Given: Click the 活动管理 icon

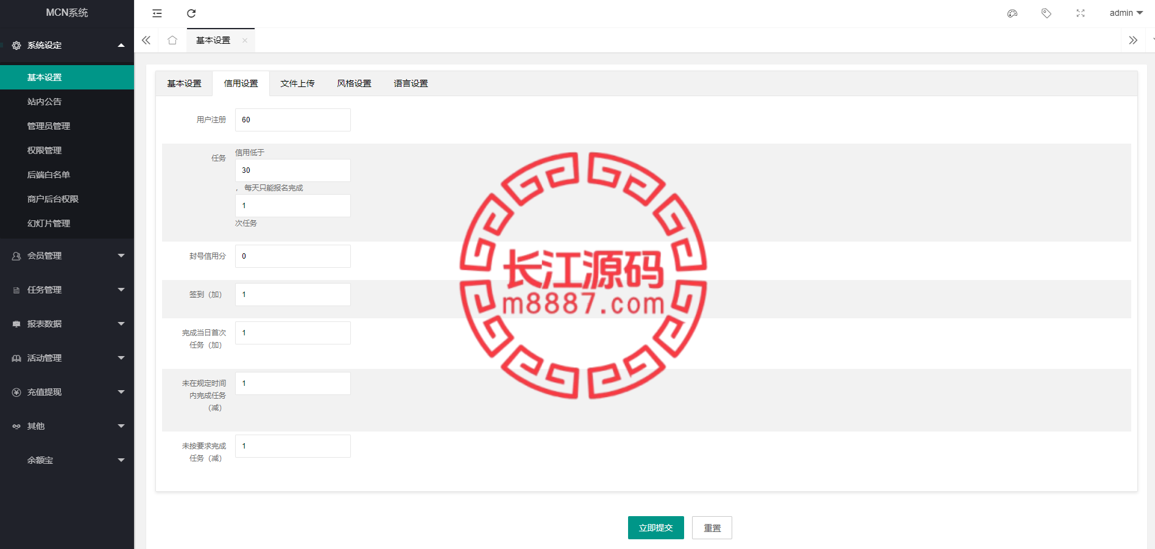Looking at the screenshot, I should tap(16, 358).
